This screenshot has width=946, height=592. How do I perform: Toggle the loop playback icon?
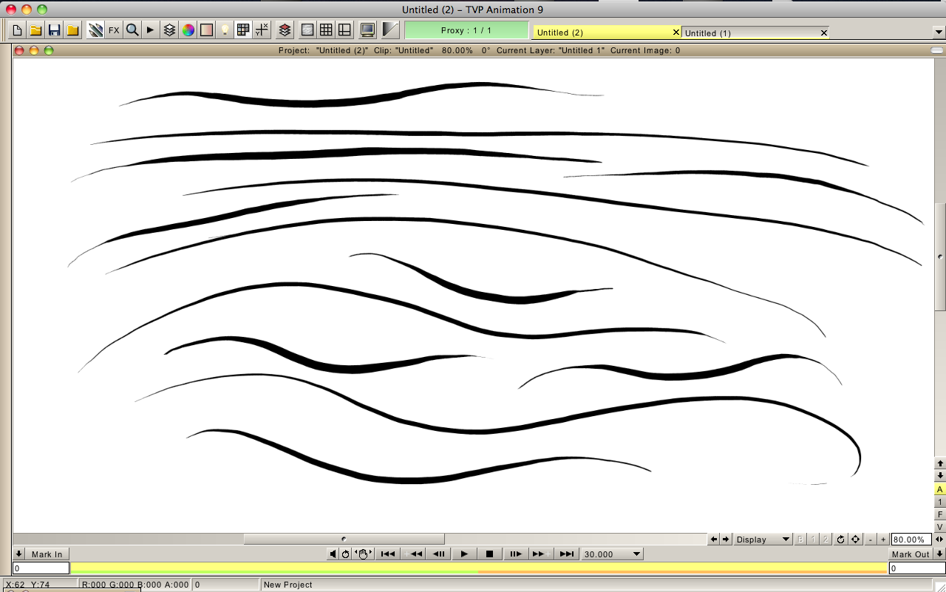[345, 554]
